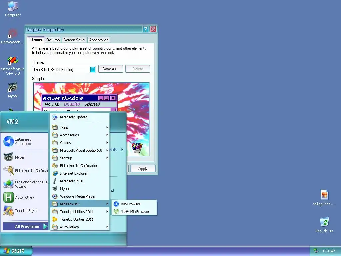Open Microsoft Visual C++ 6.0 desktop icon

point(13,66)
